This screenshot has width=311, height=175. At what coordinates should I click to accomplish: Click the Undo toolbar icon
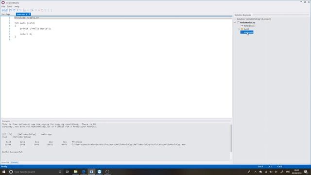point(11,10)
